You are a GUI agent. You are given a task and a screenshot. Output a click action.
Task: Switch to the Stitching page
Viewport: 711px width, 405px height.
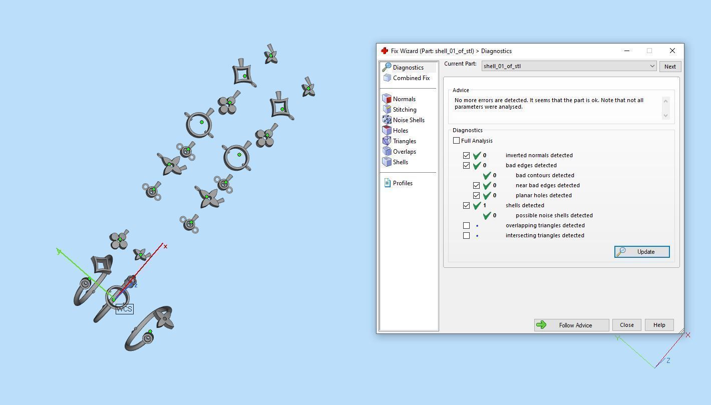(405, 110)
